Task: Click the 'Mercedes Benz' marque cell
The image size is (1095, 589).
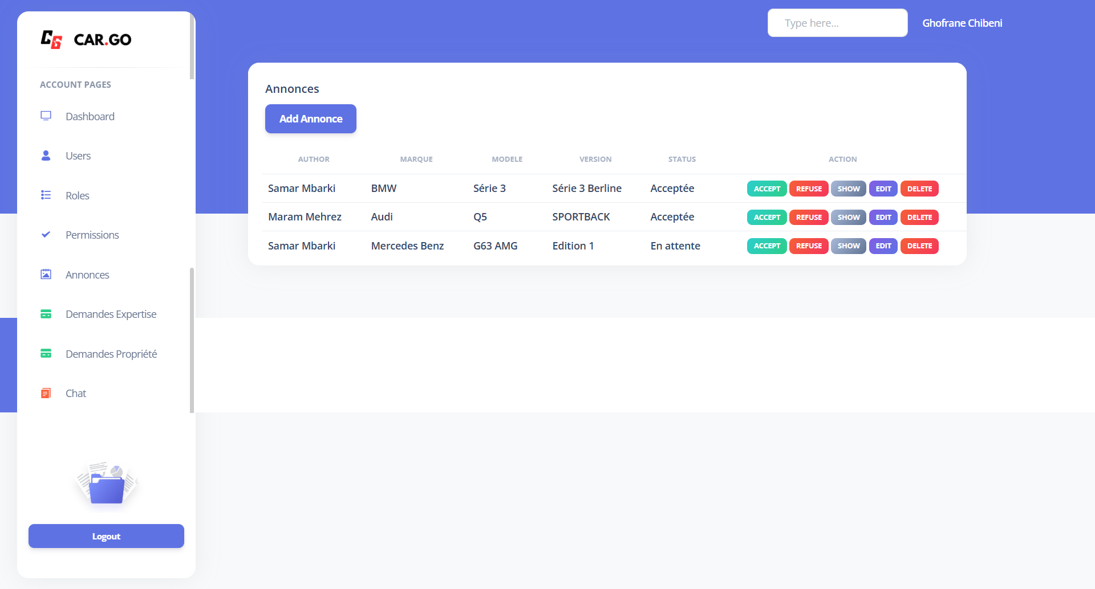Action: pyautogui.click(x=407, y=246)
